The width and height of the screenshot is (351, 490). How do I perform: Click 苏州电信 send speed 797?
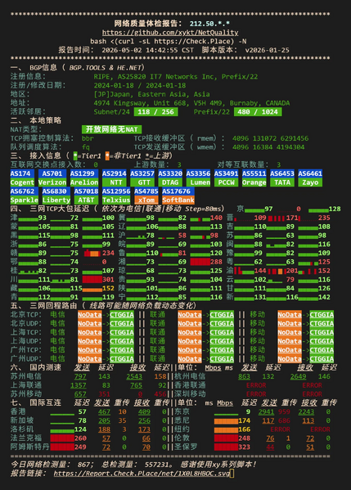[x=80, y=376]
